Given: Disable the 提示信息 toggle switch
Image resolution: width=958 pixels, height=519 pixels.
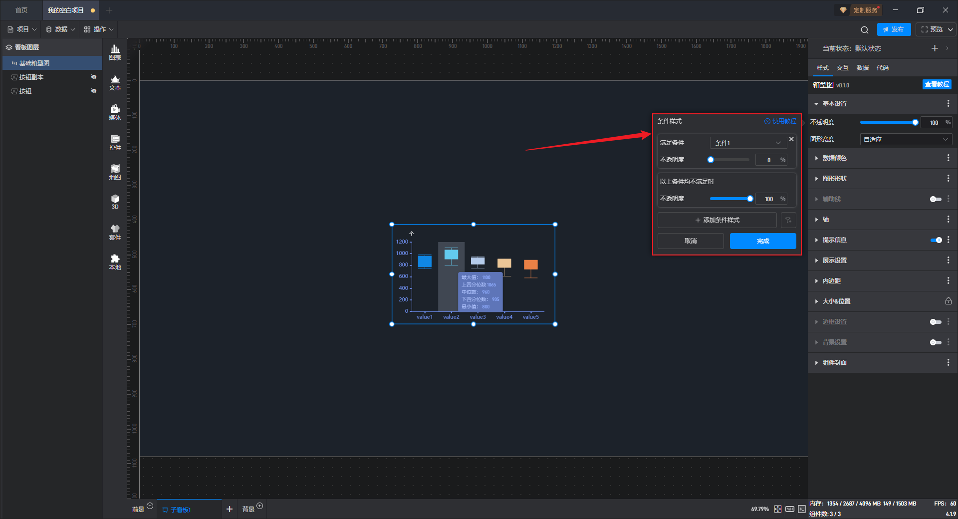Looking at the screenshot, I should pos(936,240).
